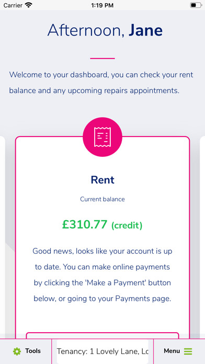Tap the green hamburger menu icon
Screen dimensions: 205x364
click(x=188, y=351)
